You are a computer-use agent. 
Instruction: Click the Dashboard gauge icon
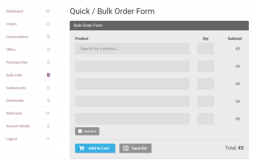[x=48, y=11]
